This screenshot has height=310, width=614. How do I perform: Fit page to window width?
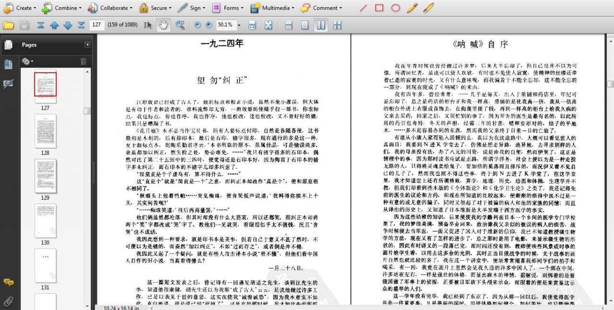(x=252, y=25)
